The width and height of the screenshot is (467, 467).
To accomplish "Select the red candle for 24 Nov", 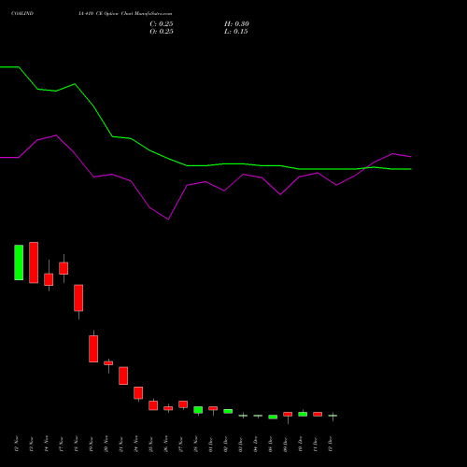I will click(x=138, y=393).
